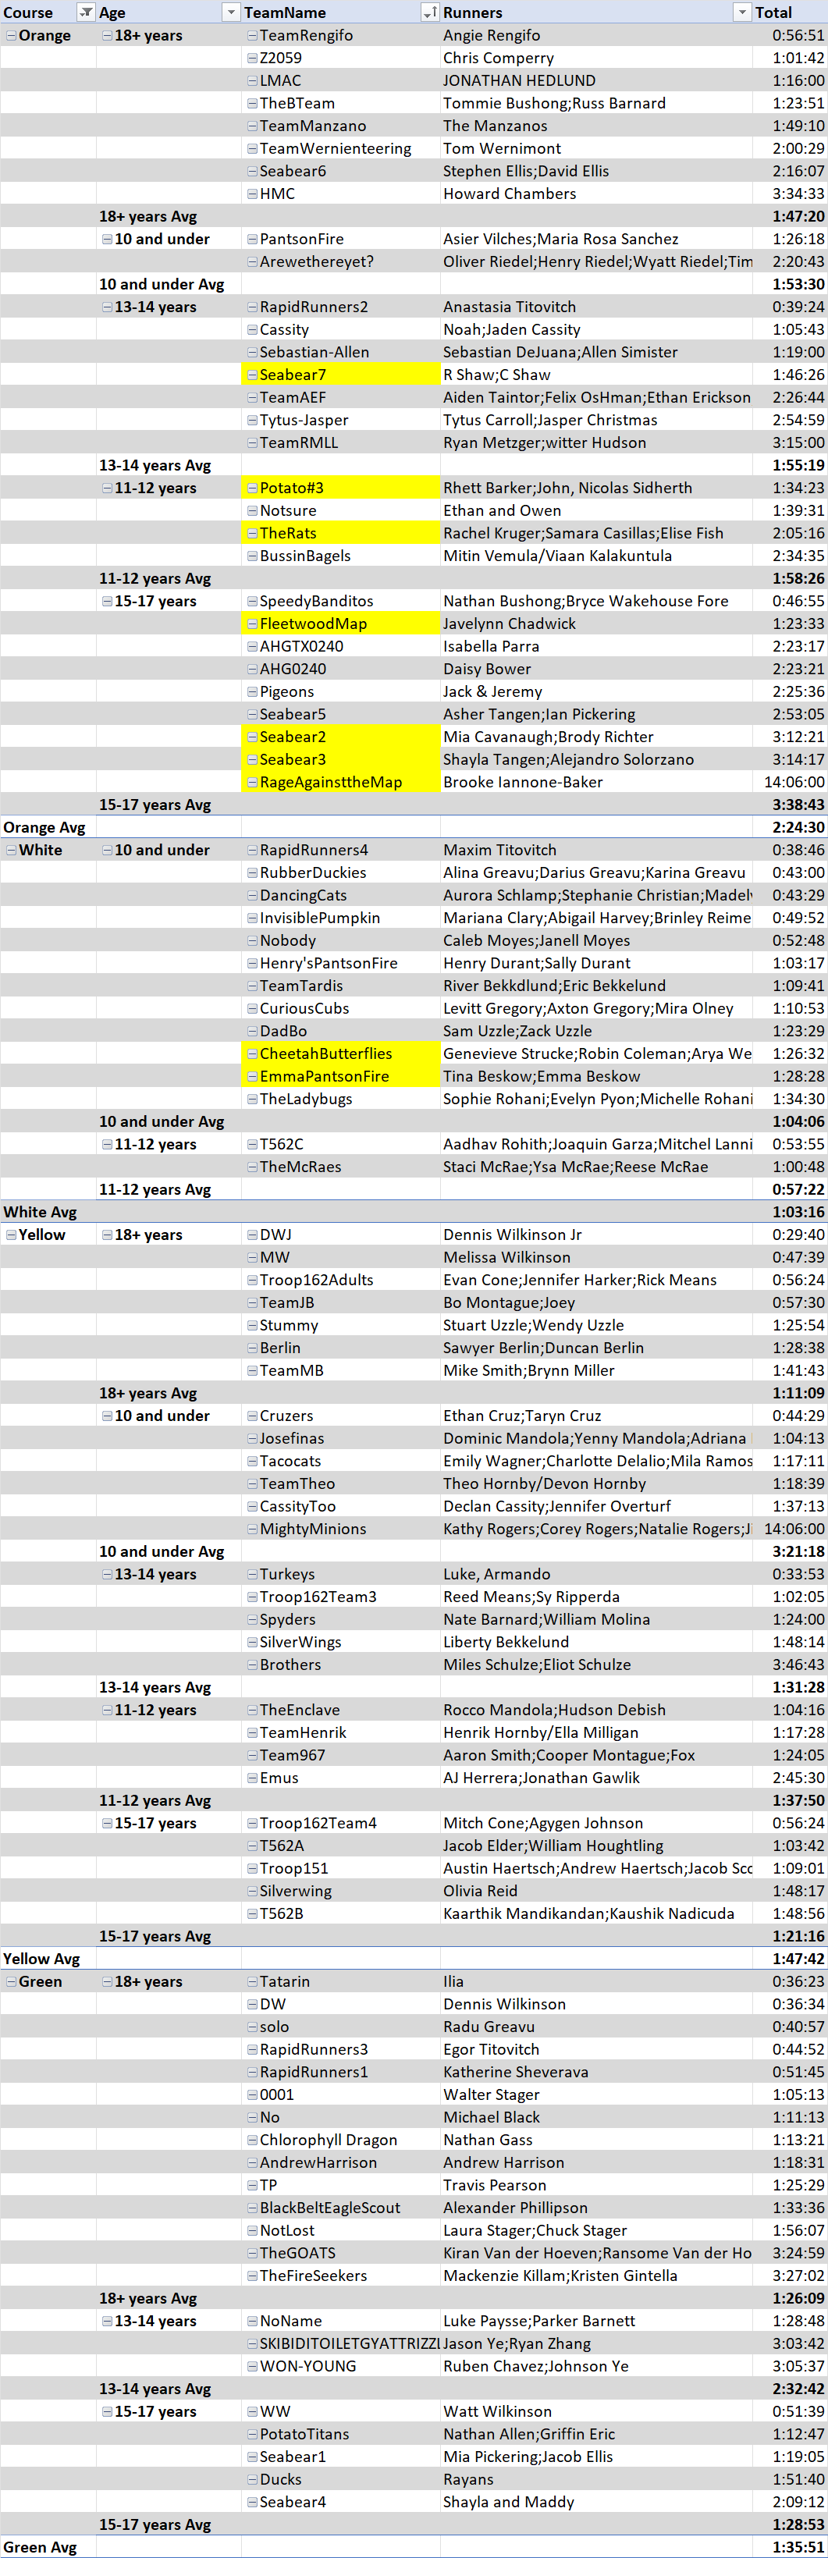
Task: Open the Age column filter dropdown
Action: 230,12
